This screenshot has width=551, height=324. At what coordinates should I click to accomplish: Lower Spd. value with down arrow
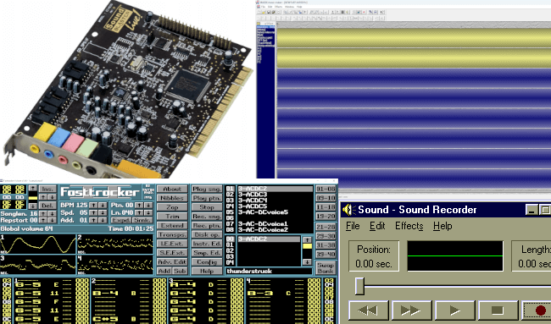[103, 212]
